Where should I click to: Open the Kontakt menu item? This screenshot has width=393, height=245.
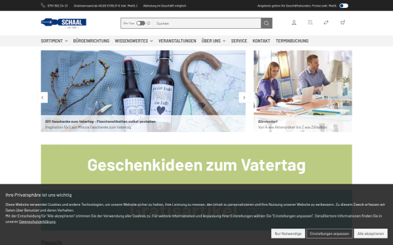coord(261,41)
